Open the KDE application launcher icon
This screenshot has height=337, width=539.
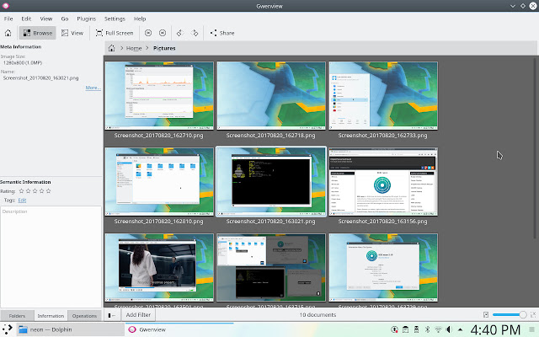(x=8, y=329)
